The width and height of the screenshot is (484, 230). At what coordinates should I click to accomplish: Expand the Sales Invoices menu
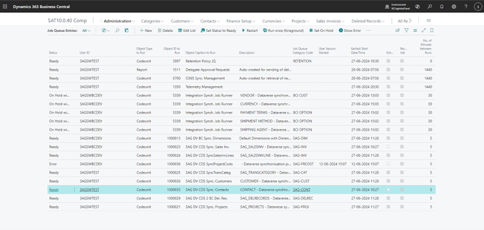(330, 21)
